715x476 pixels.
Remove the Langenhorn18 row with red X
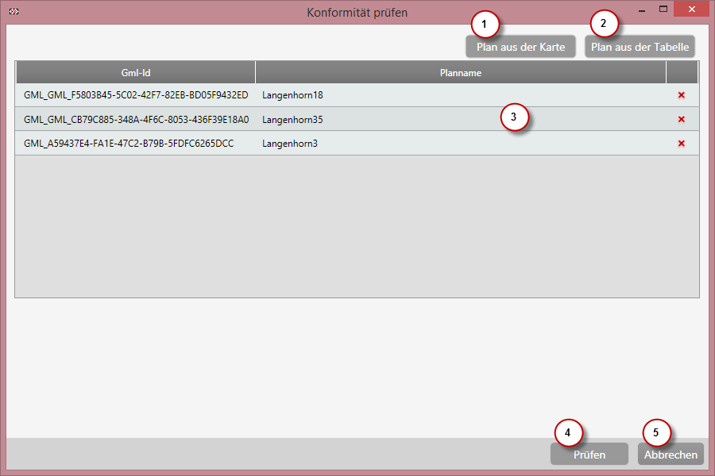681,95
